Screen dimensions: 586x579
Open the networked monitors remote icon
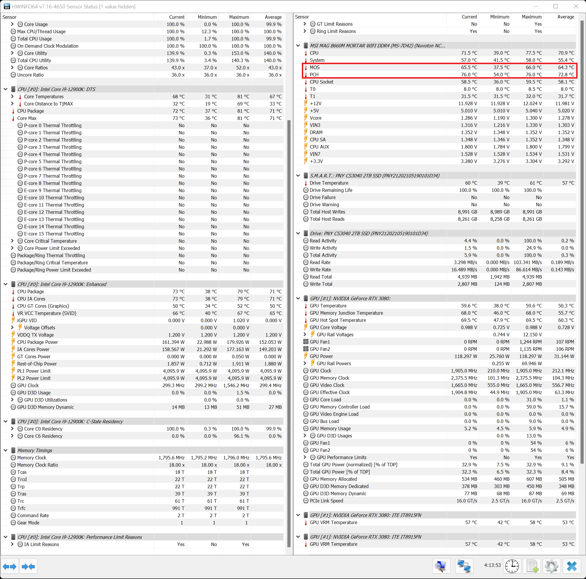point(464,566)
